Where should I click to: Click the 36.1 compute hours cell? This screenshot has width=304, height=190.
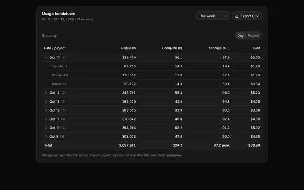[x=179, y=57]
